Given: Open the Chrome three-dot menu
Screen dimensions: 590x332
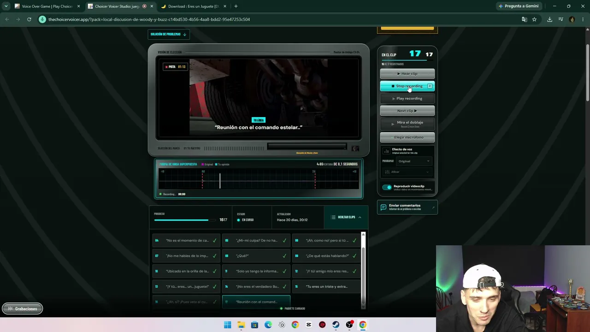Looking at the screenshot, I should tap(583, 19).
